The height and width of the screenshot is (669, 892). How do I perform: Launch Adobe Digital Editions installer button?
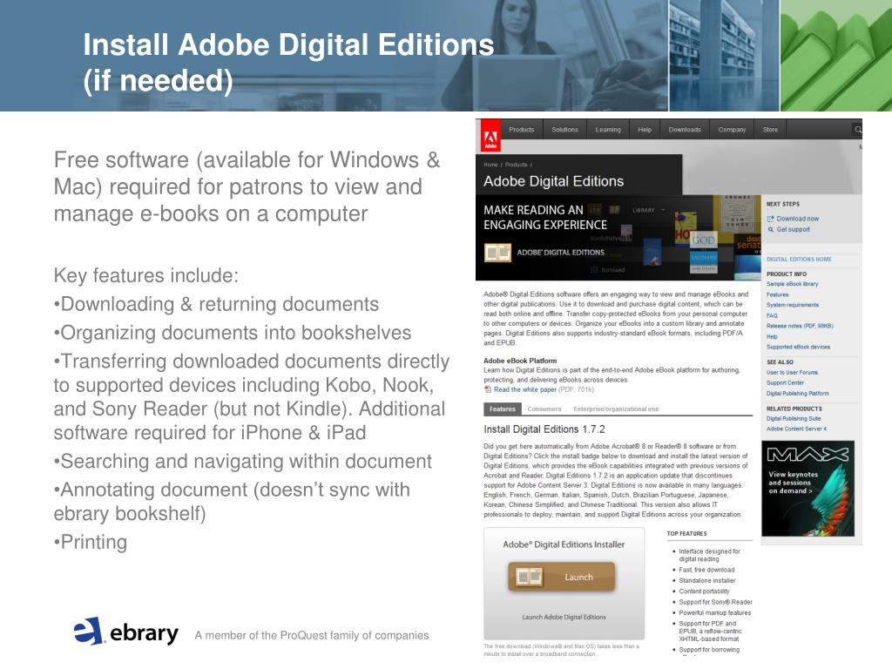point(562,577)
